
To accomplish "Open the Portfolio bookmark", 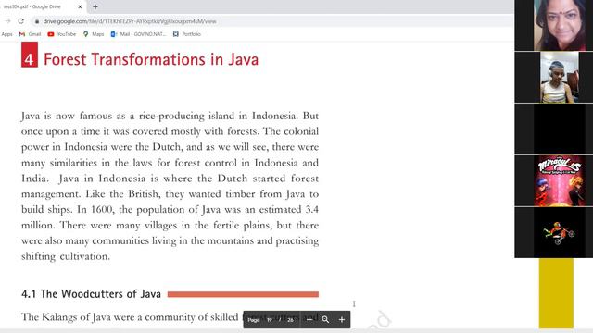I will [x=187, y=34].
